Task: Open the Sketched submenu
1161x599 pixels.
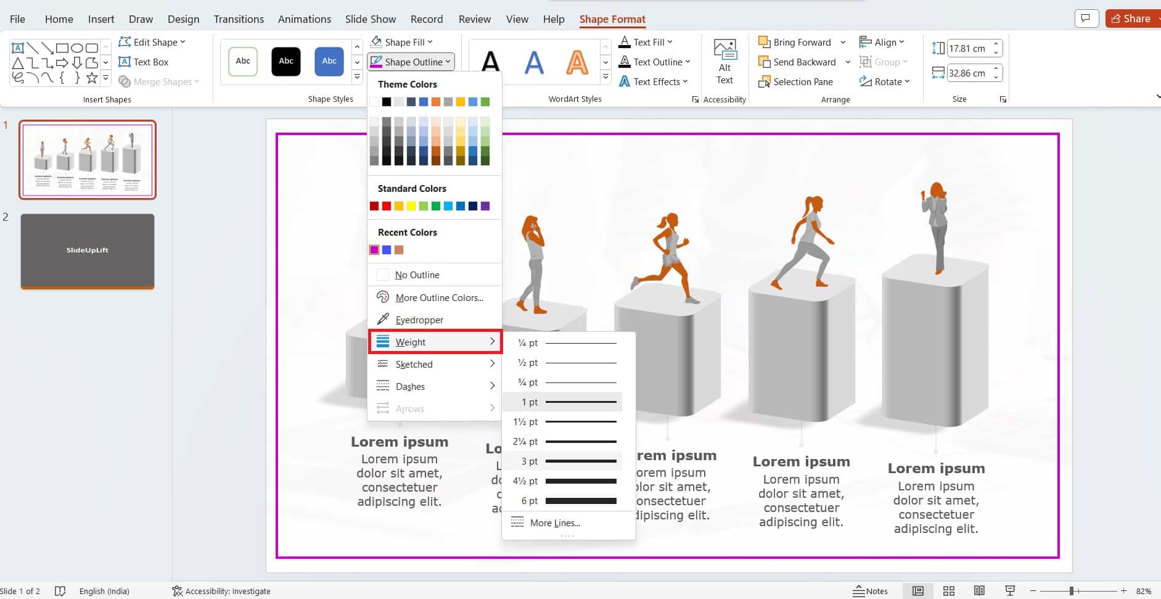Action: pos(414,364)
